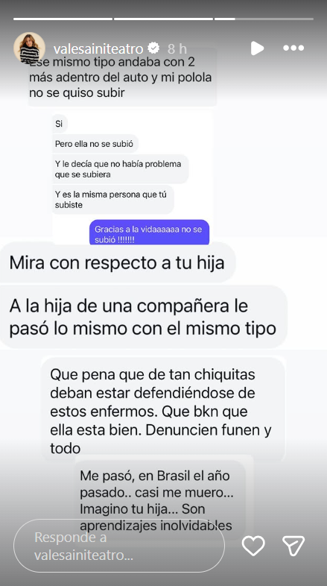Click the play button on story

257,48
